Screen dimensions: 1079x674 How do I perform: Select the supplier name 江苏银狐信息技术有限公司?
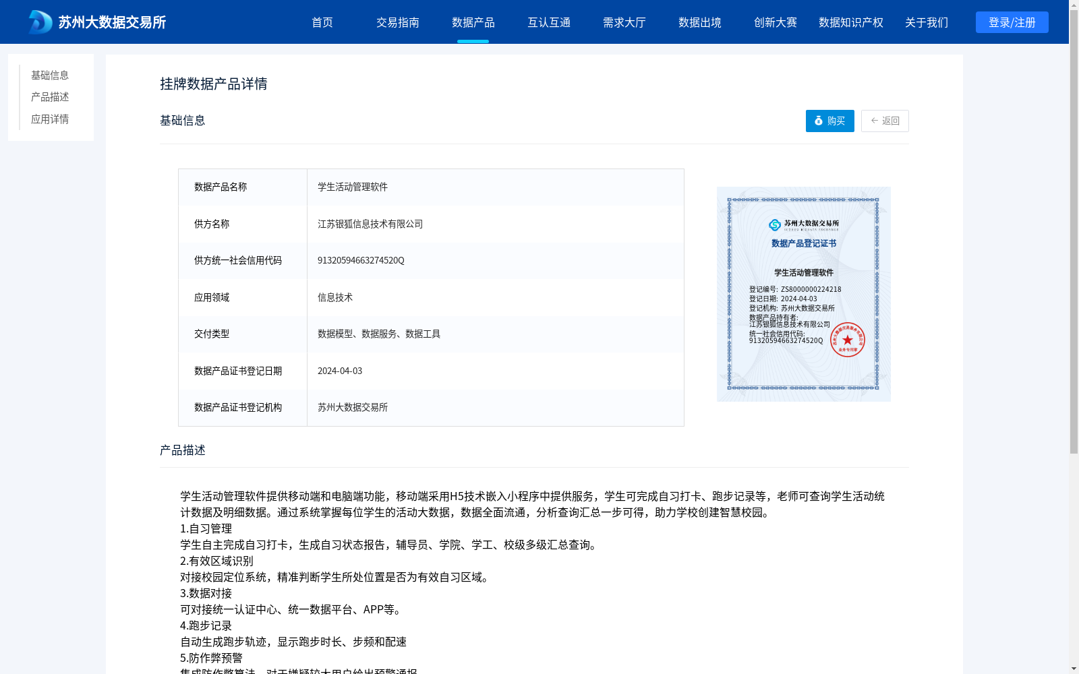[x=370, y=224]
